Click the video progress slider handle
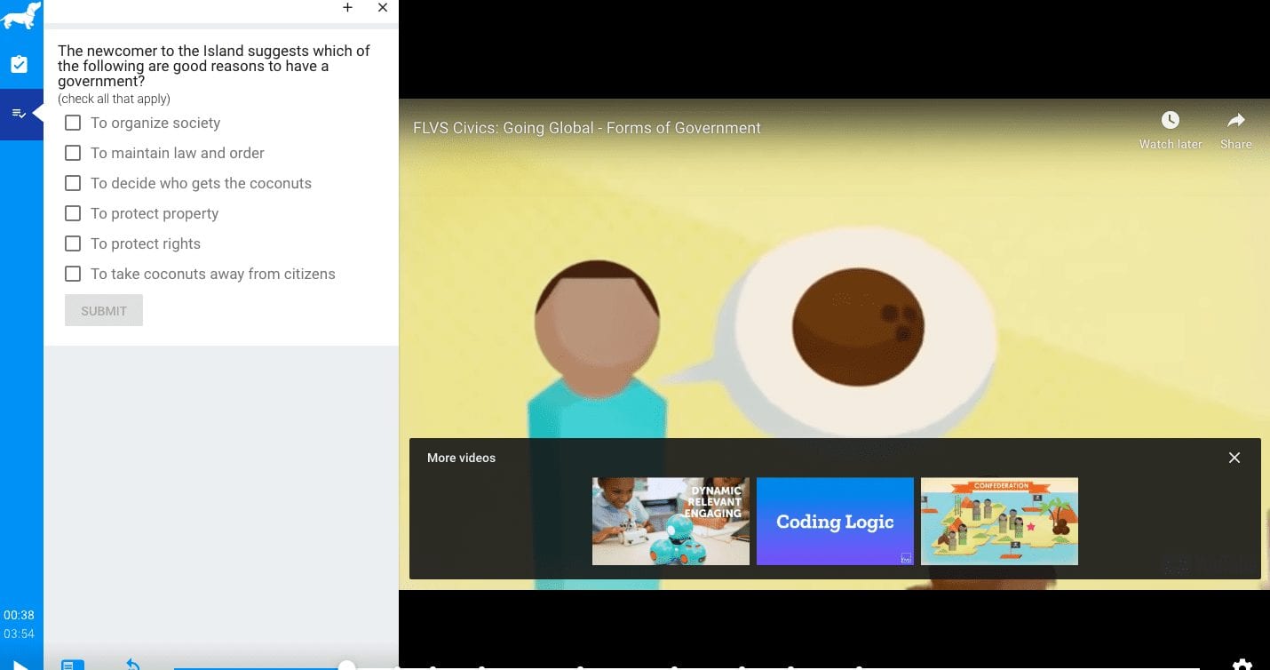The image size is (1270, 670). (347, 666)
